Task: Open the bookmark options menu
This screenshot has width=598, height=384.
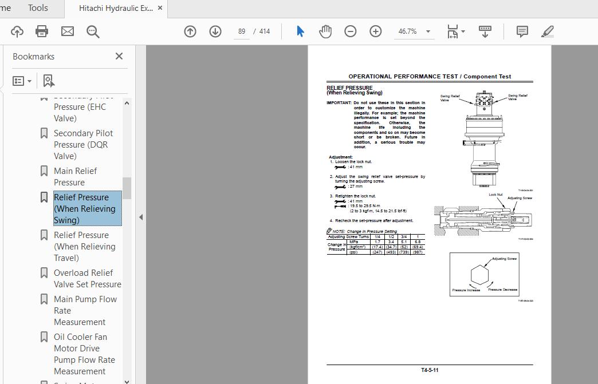Action: click(22, 81)
